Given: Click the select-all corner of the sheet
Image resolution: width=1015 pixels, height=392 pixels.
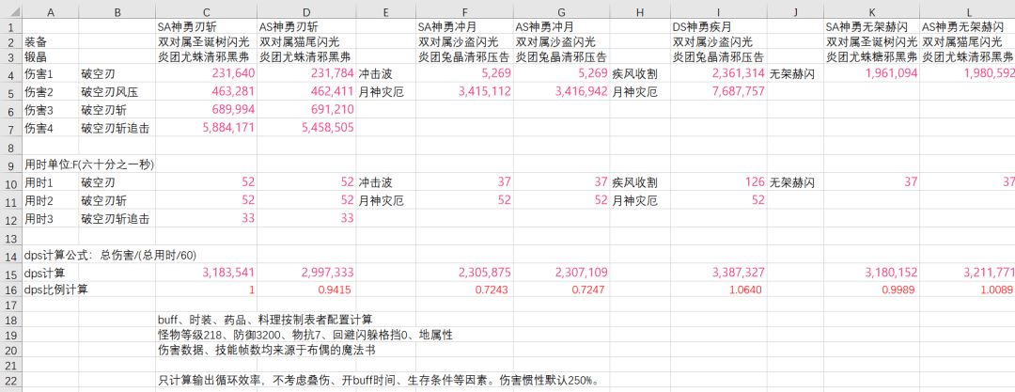Looking at the screenshot, I should click(x=11, y=13).
